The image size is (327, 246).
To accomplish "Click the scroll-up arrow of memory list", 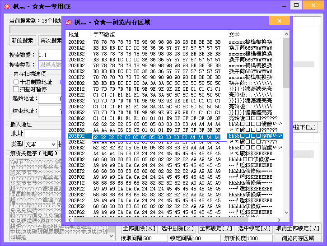I will tap(286, 34).
